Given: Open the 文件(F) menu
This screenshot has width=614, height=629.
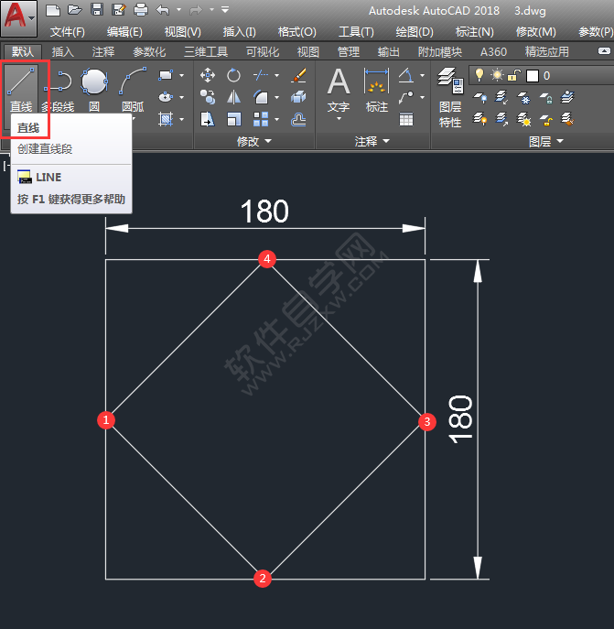Looking at the screenshot, I should (x=68, y=32).
